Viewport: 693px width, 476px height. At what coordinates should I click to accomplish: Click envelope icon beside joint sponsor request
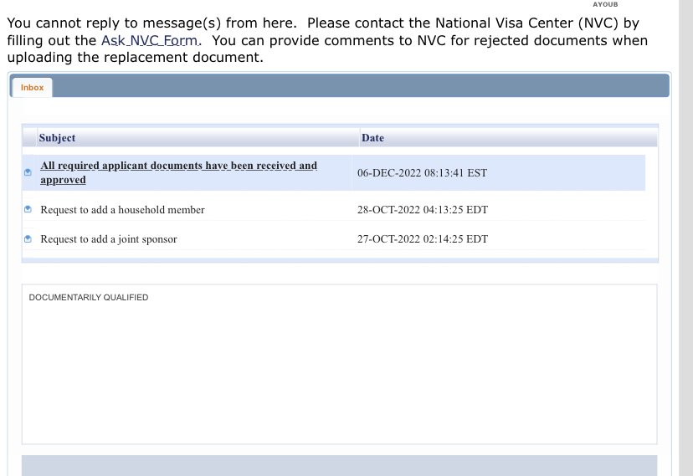tap(28, 239)
